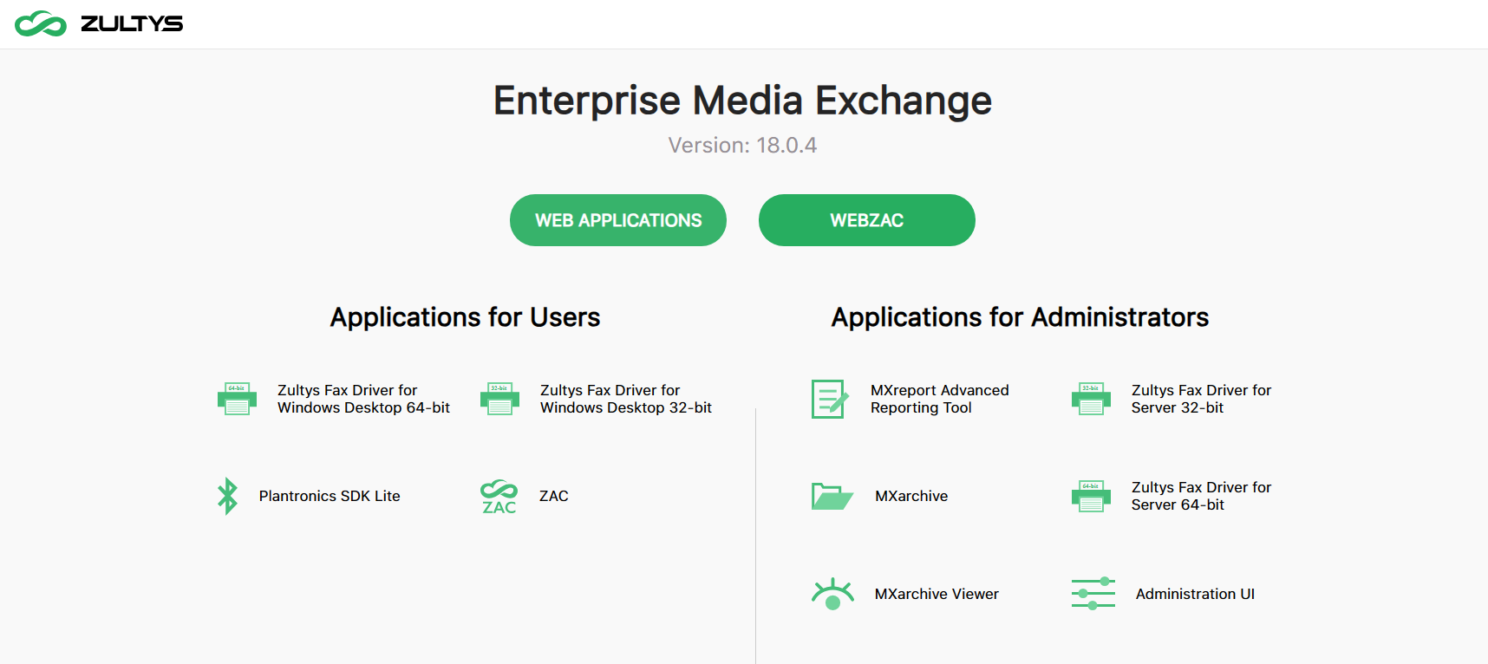Click the MXarchive folder icon
This screenshot has height=664, width=1488.
tap(832, 496)
